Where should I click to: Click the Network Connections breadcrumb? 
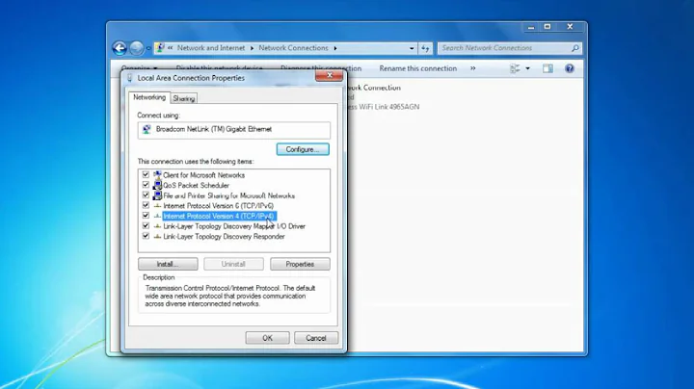pyautogui.click(x=293, y=48)
